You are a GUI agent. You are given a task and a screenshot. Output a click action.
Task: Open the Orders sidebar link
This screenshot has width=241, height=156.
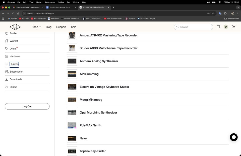click(13, 87)
